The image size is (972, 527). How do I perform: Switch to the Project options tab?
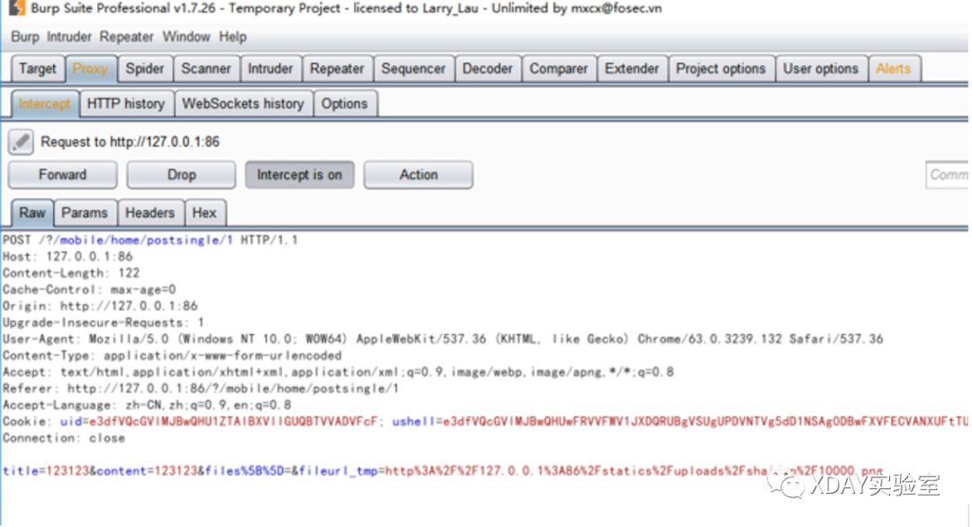721,68
